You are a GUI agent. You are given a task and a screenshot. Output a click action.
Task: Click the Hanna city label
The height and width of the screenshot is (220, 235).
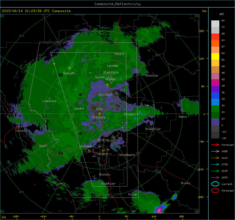[x=183, y=117]
